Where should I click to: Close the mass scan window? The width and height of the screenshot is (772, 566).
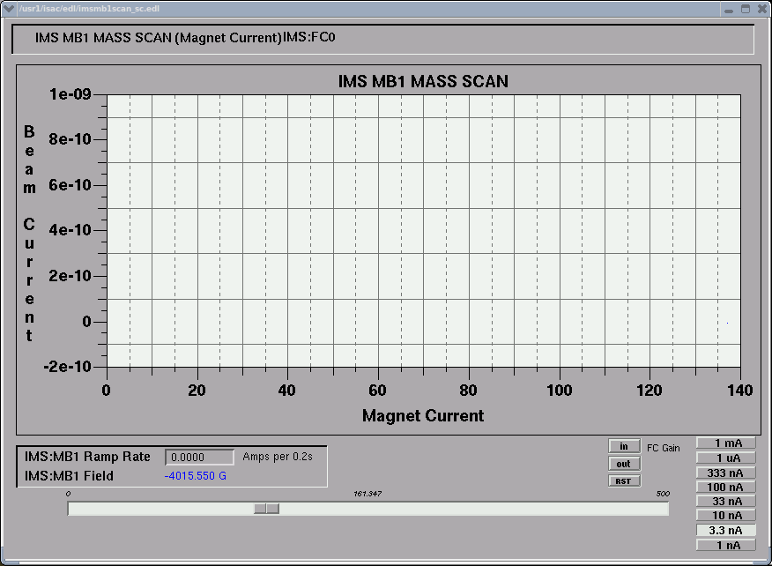pos(761,9)
